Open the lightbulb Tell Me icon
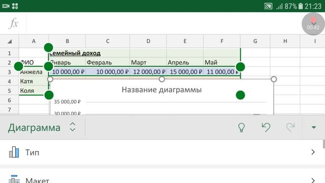This screenshot has width=325, height=183. [x=242, y=128]
